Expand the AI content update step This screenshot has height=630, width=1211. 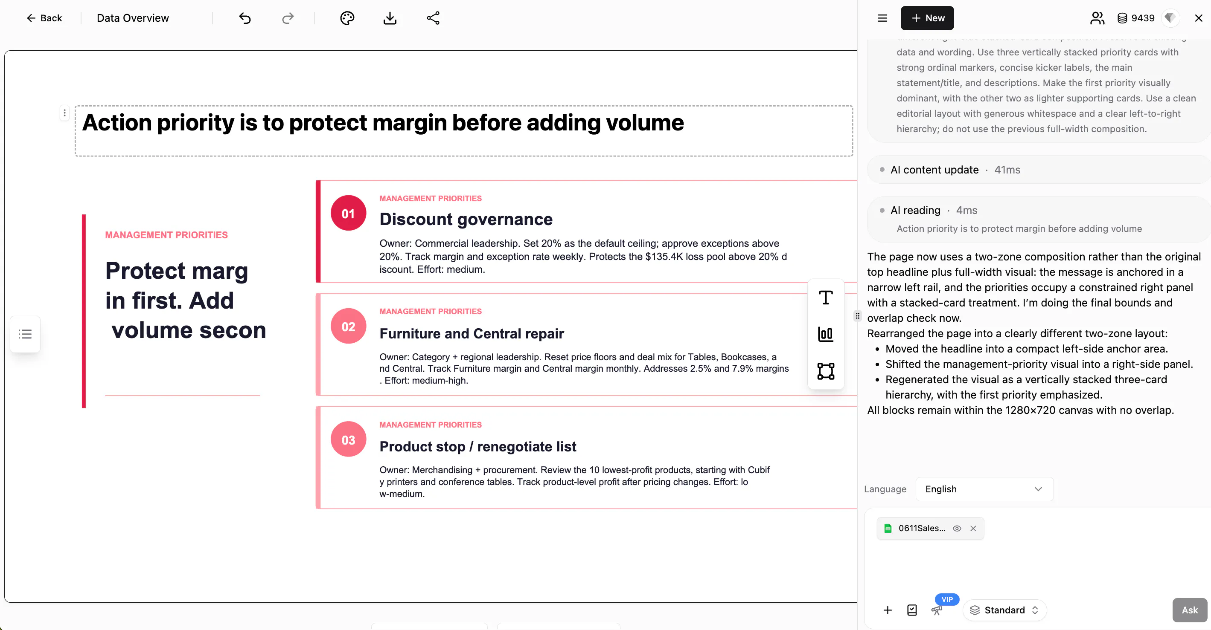click(x=1039, y=170)
